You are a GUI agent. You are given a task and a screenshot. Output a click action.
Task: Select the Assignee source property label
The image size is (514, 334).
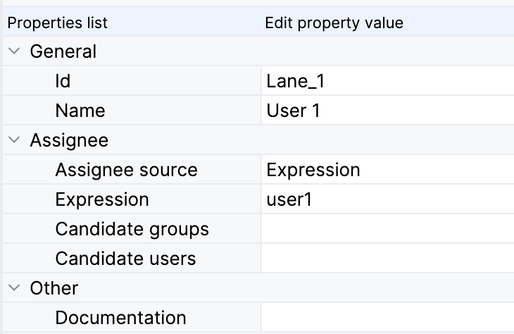pos(126,170)
